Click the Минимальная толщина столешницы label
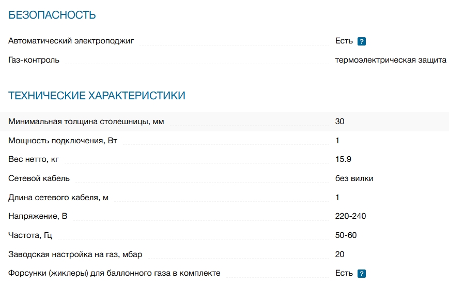This screenshot has width=449, height=300. coord(86,122)
